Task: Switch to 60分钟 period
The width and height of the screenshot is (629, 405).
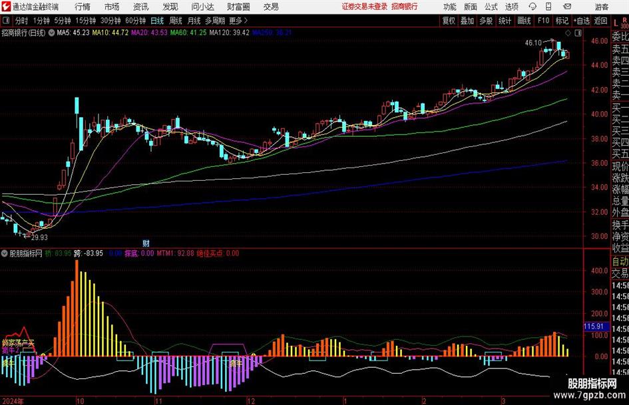Action: click(135, 21)
